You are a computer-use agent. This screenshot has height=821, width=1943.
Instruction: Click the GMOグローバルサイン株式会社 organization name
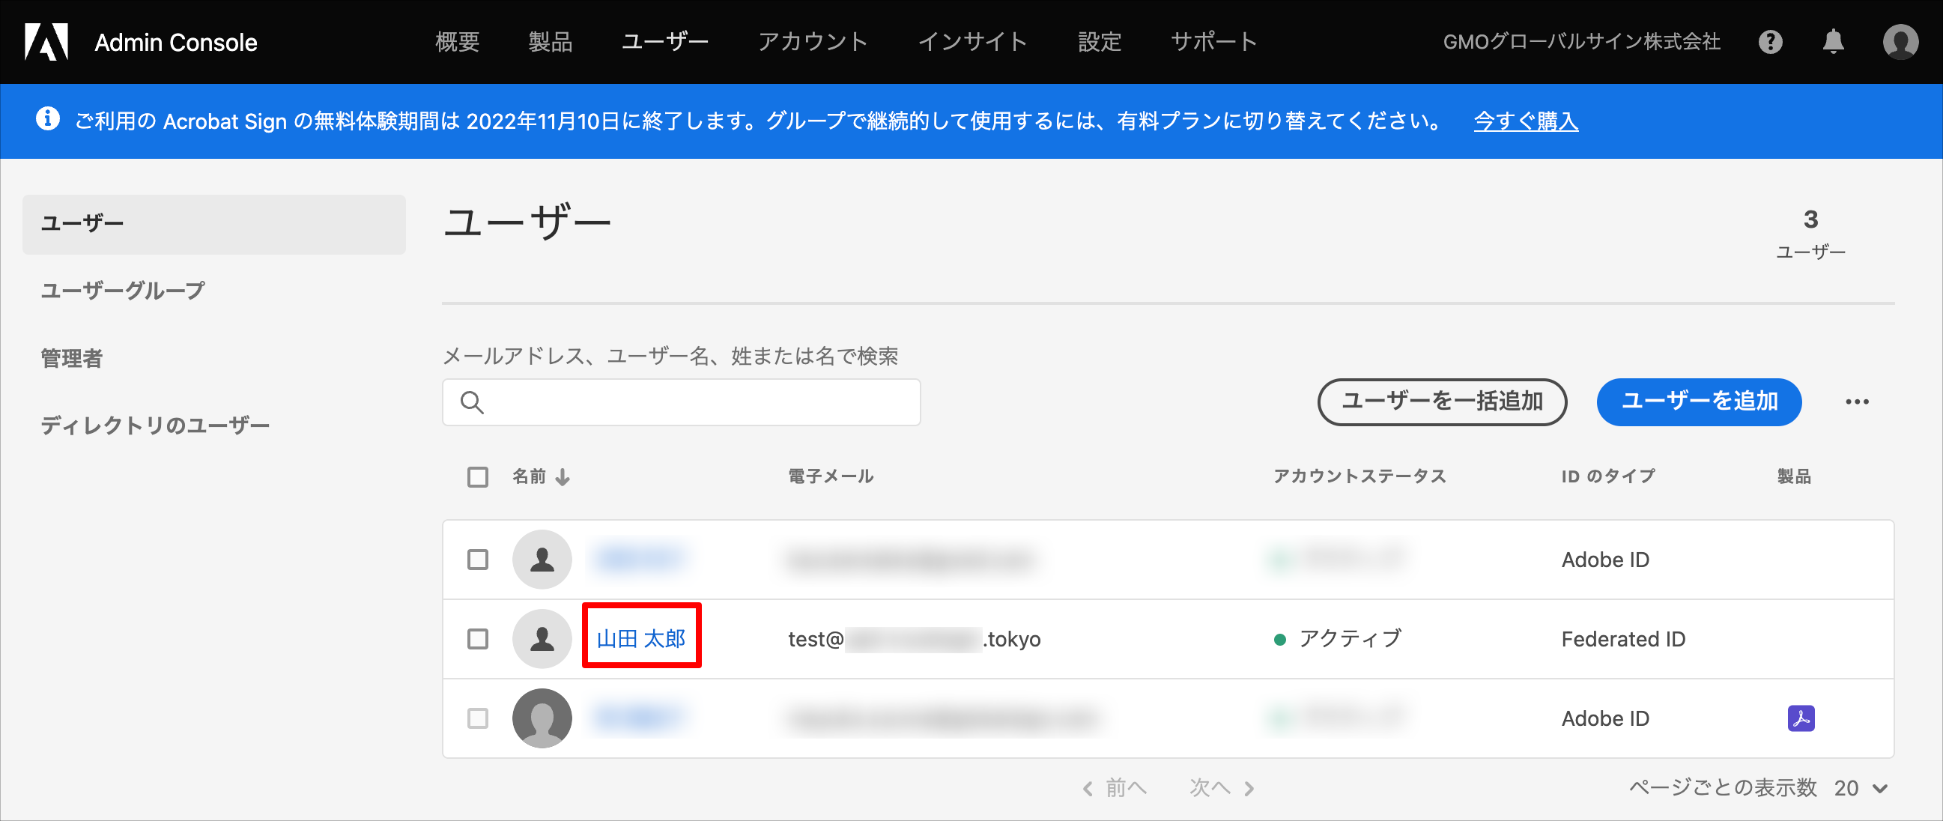coord(1581,41)
